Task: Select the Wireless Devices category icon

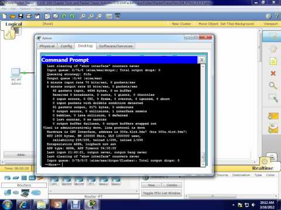Action: (x=32, y=177)
